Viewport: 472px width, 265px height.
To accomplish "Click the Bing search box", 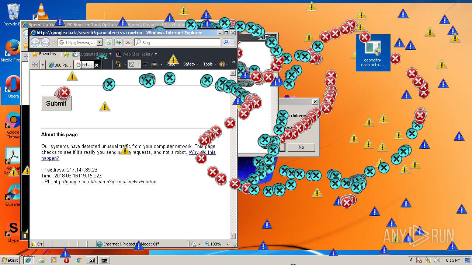I will point(177,43).
